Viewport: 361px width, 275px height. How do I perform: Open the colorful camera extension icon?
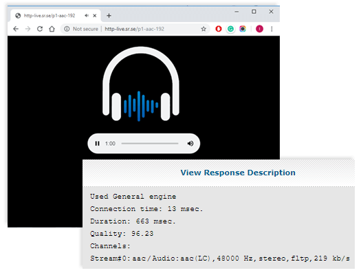click(x=243, y=29)
